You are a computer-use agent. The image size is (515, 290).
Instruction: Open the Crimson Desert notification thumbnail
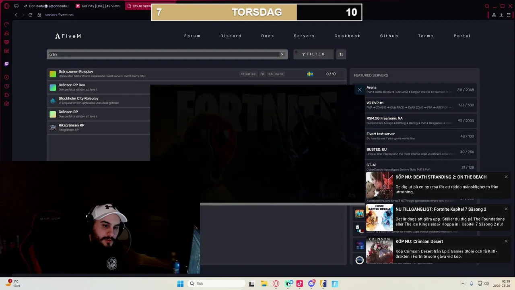click(x=379, y=250)
